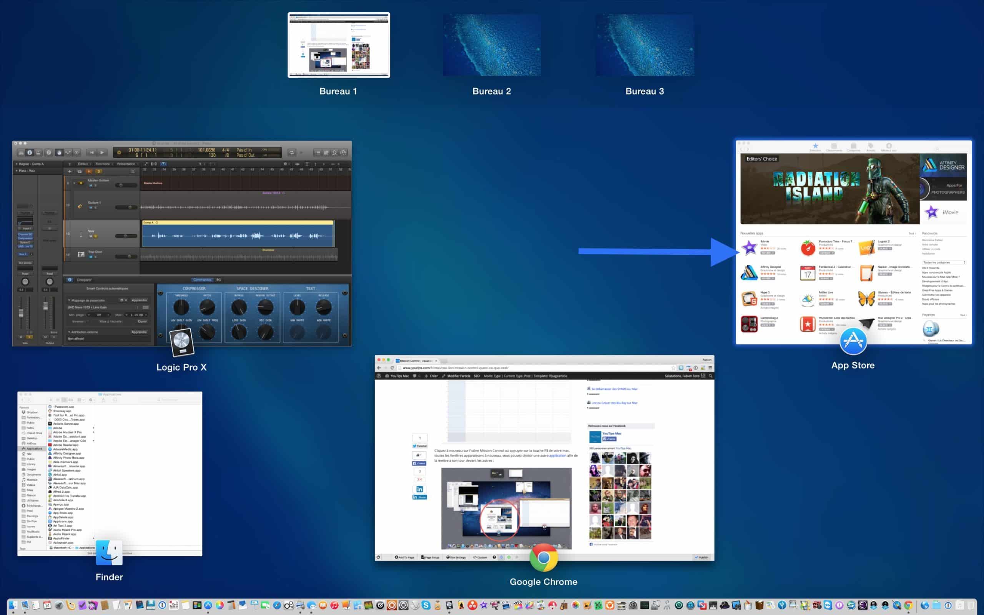The image size is (984, 615).
Task: Click the LinkedIn share icon on the page
Action: [420, 489]
